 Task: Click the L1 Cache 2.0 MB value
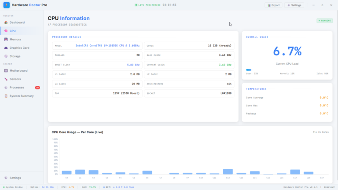coord(135,74)
